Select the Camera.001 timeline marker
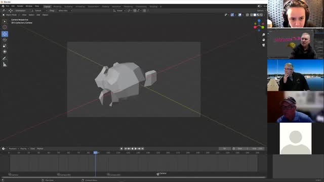 (x=64, y=175)
